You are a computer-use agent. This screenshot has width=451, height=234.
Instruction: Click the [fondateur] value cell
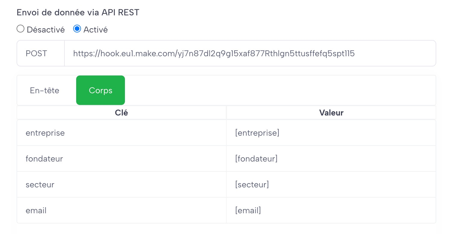(331, 159)
